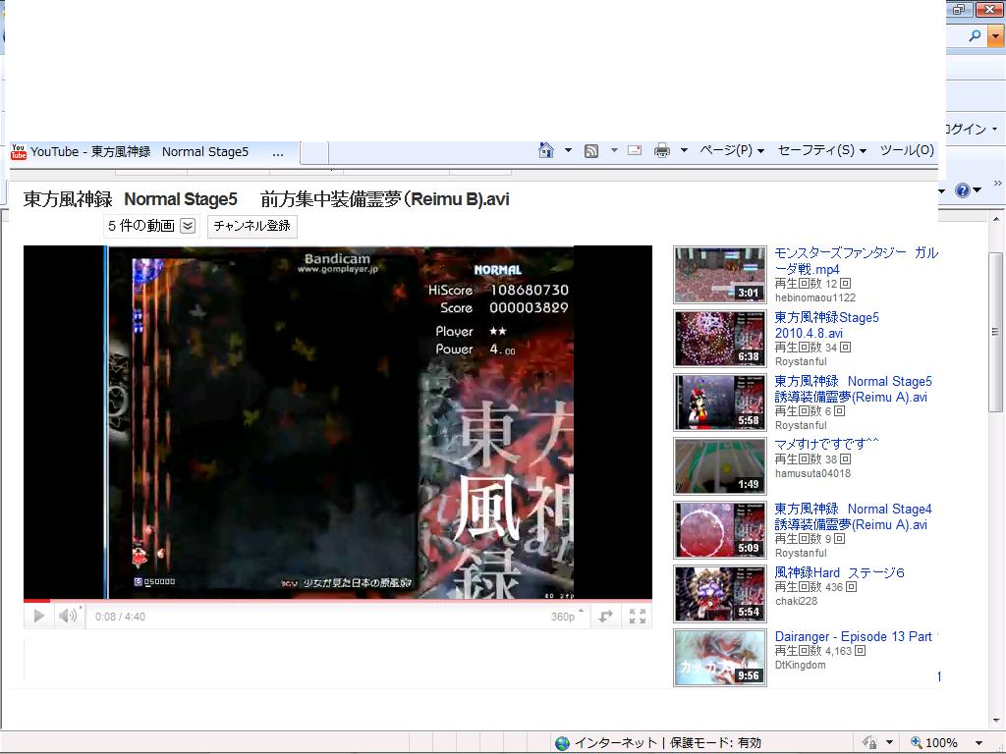
Task: Seek on the red video progress bar
Action: (338, 601)
